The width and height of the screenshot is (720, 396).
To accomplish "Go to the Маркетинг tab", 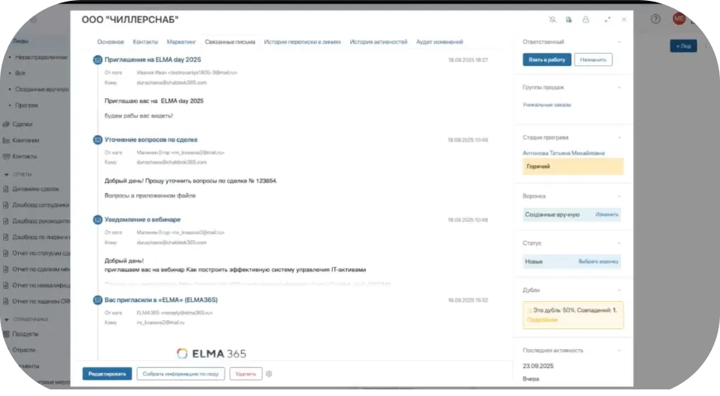I will (x=182, y=41).
